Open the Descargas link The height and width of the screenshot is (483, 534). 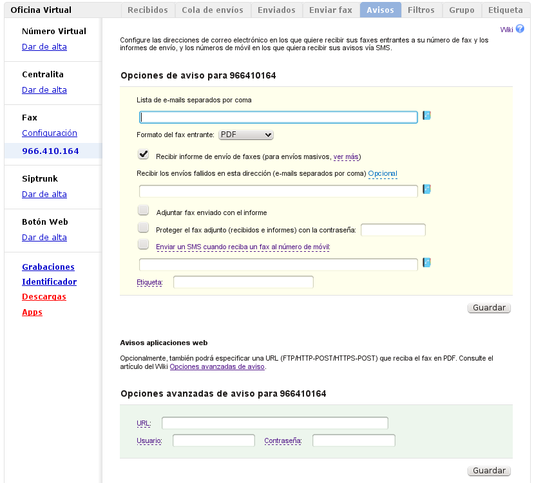click(44, 297)
